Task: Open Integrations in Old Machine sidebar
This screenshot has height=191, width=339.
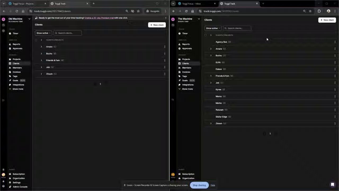Action: (18, 85)
